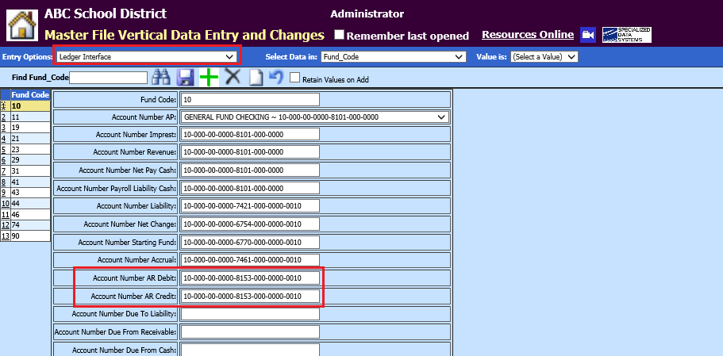723x356 pixels.
Task: Add new record with green plus
Action: point(209,77)
